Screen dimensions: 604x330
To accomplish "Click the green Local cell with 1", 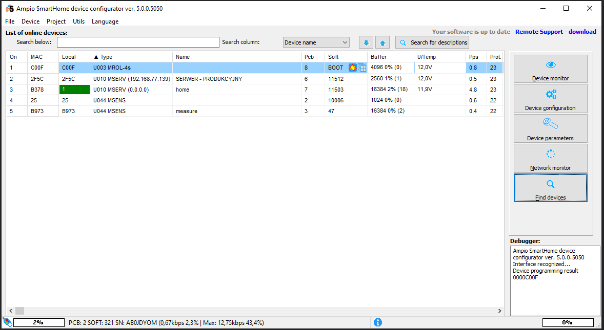I will click(74, 90).
